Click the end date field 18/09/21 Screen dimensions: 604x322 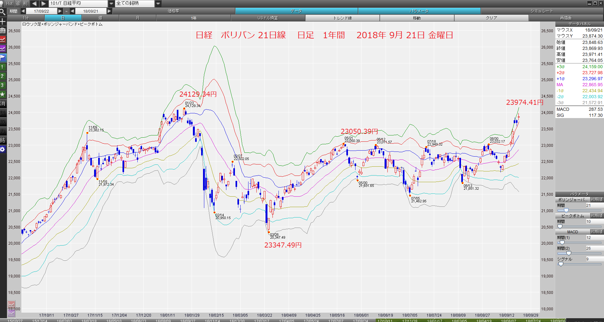click(91, 11)
